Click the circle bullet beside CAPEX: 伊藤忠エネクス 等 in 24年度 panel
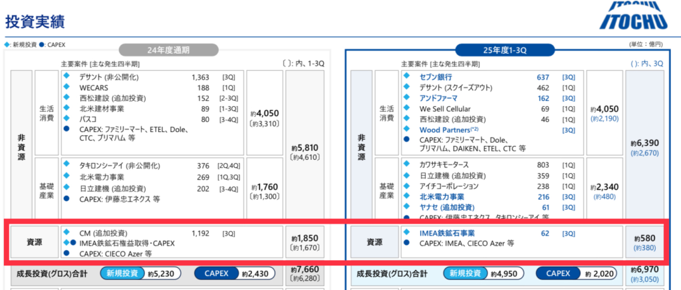This screenshot has height=290, width=681. click(x=66, y=198)
